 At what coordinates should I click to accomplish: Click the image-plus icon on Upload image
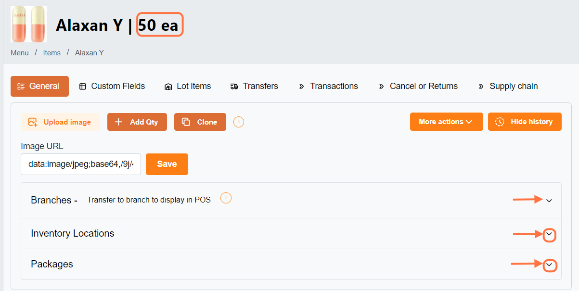33,122
